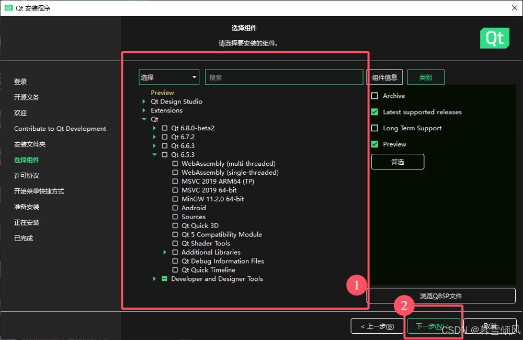Viewport: 523px width, 340px height.
Task: Expand the Extensions tree node
Action: tap(144, 110)
